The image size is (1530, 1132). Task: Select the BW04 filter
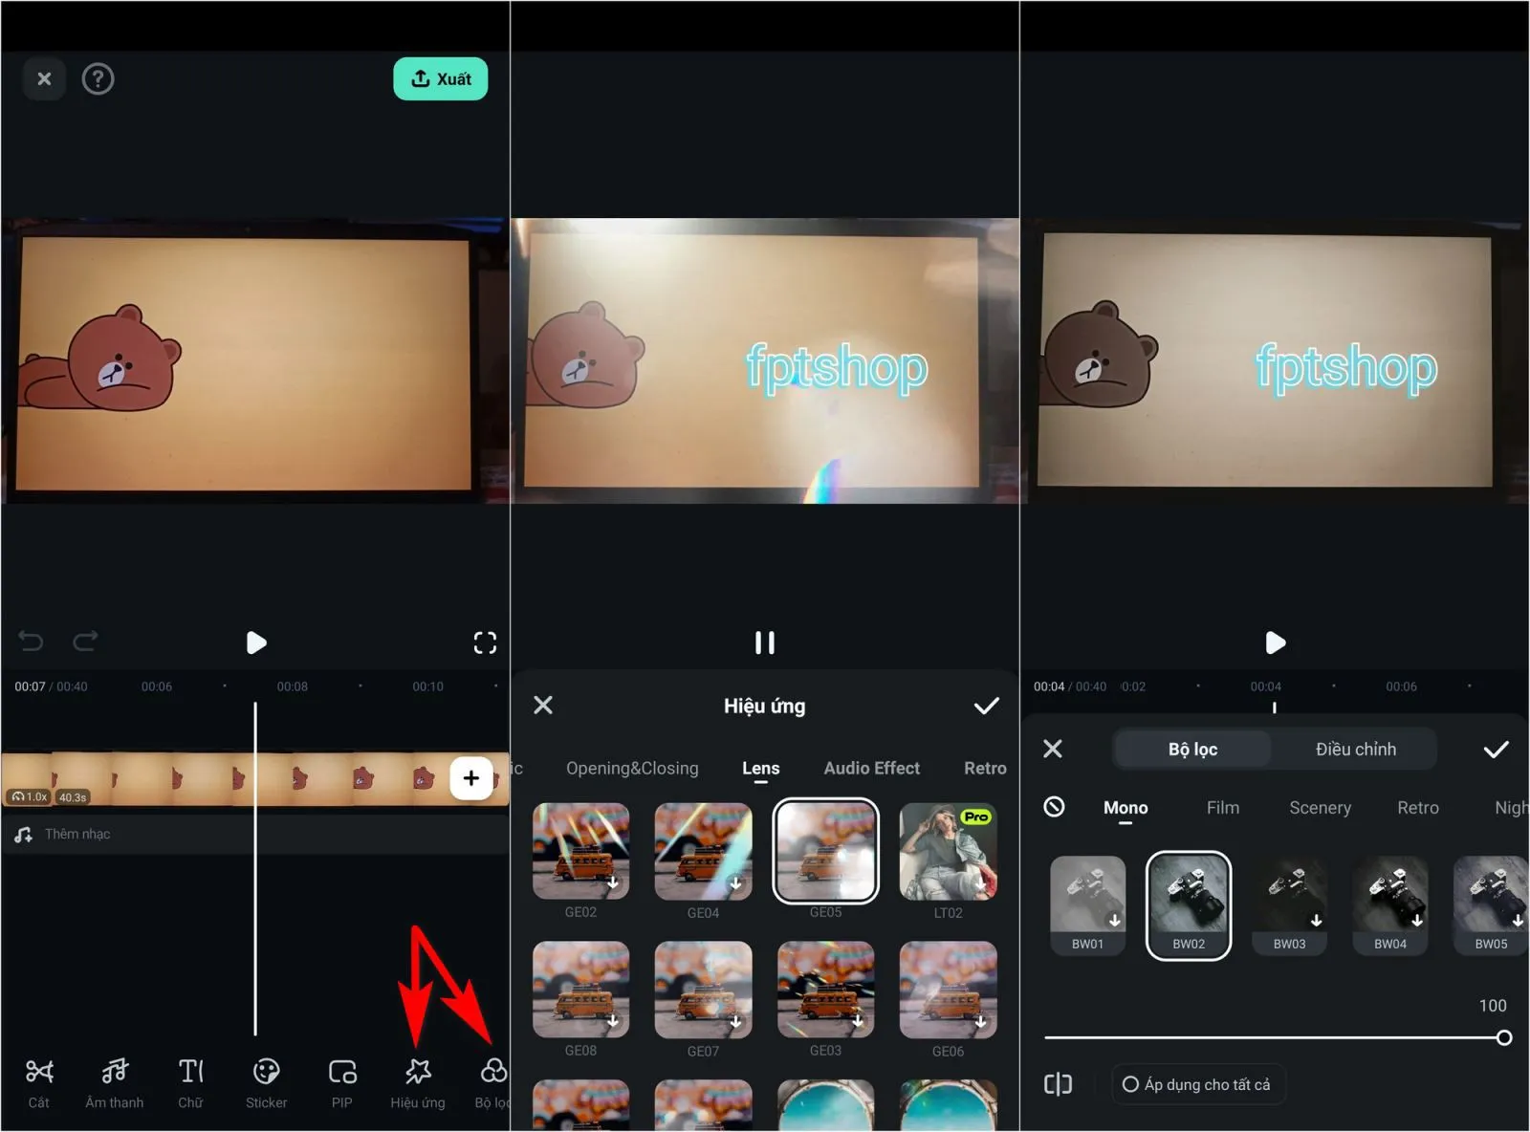point(1390,905)
